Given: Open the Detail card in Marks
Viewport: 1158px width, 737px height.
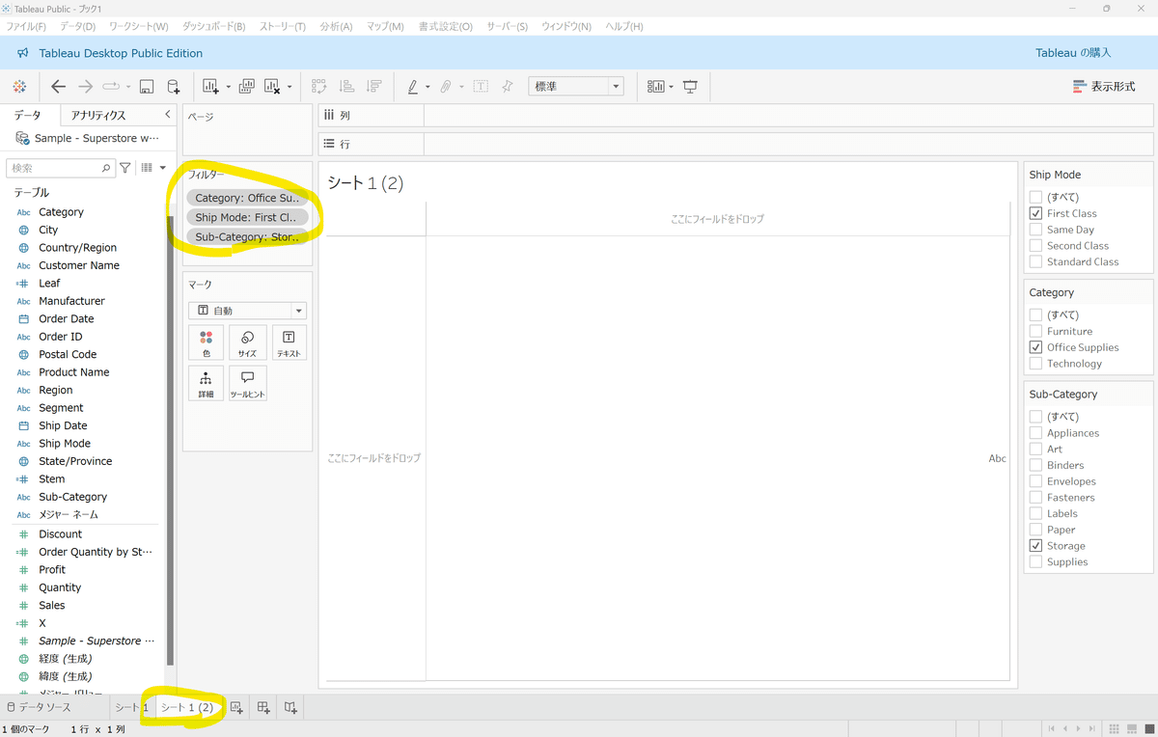Looking at the screenshot, I should (207, 384).
